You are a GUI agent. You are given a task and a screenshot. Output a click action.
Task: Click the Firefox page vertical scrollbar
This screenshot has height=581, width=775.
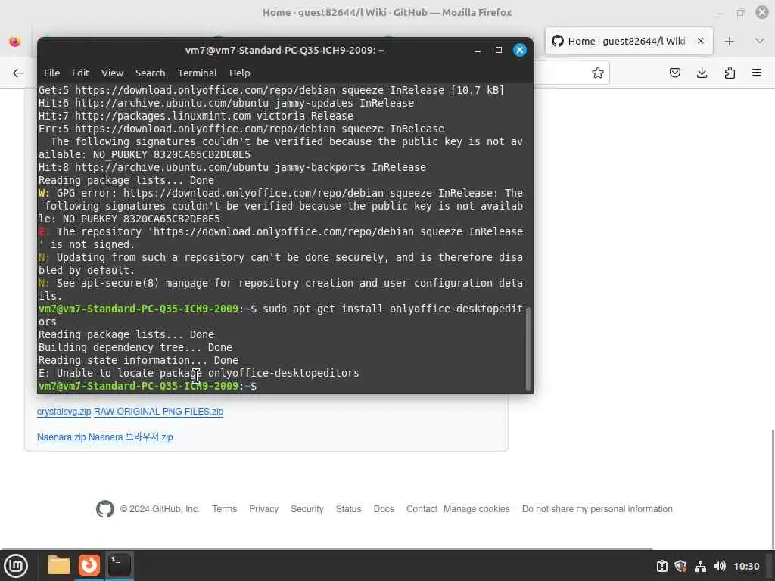(772, 489)
